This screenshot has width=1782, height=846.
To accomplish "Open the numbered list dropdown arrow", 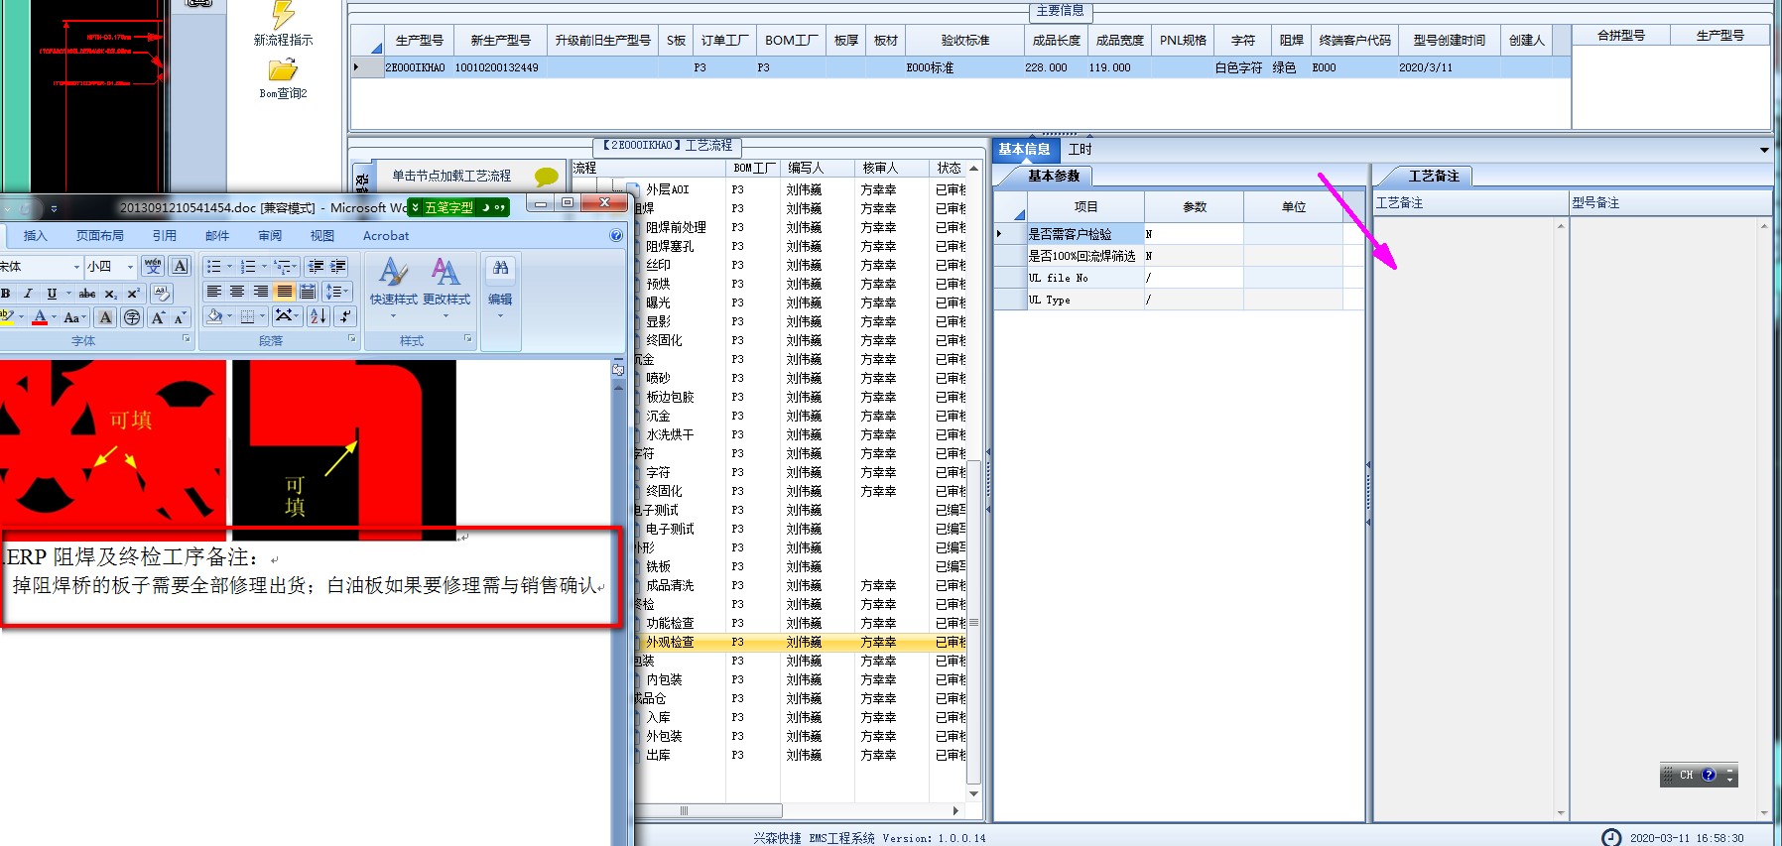I will click(x=264, y=266).
